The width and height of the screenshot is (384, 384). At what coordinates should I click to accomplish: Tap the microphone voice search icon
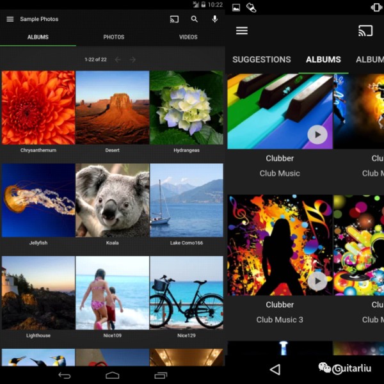tap(214, 19)
